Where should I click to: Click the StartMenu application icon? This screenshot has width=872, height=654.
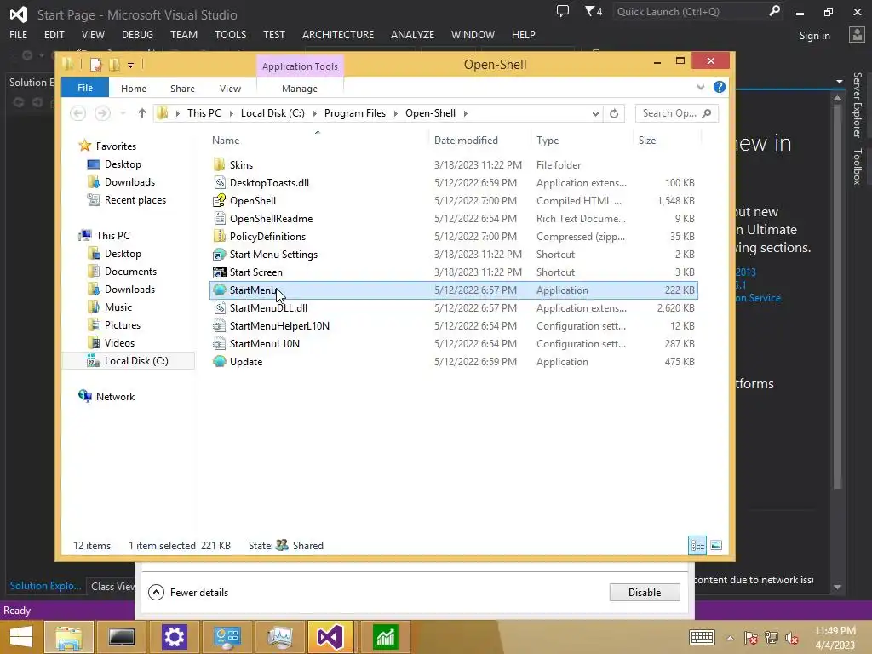click(x=220, y=290)
